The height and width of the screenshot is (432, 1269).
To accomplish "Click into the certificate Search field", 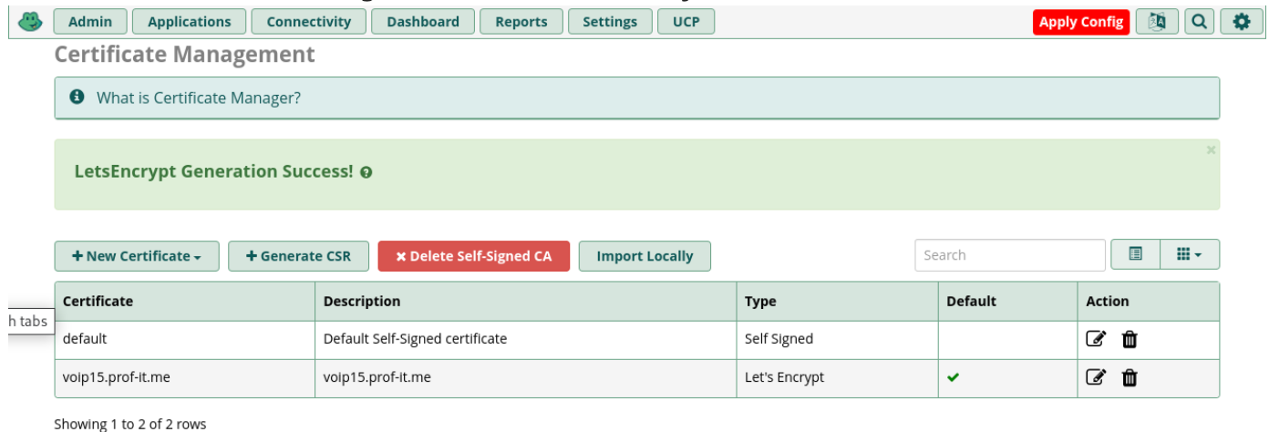I will 1009,255.
